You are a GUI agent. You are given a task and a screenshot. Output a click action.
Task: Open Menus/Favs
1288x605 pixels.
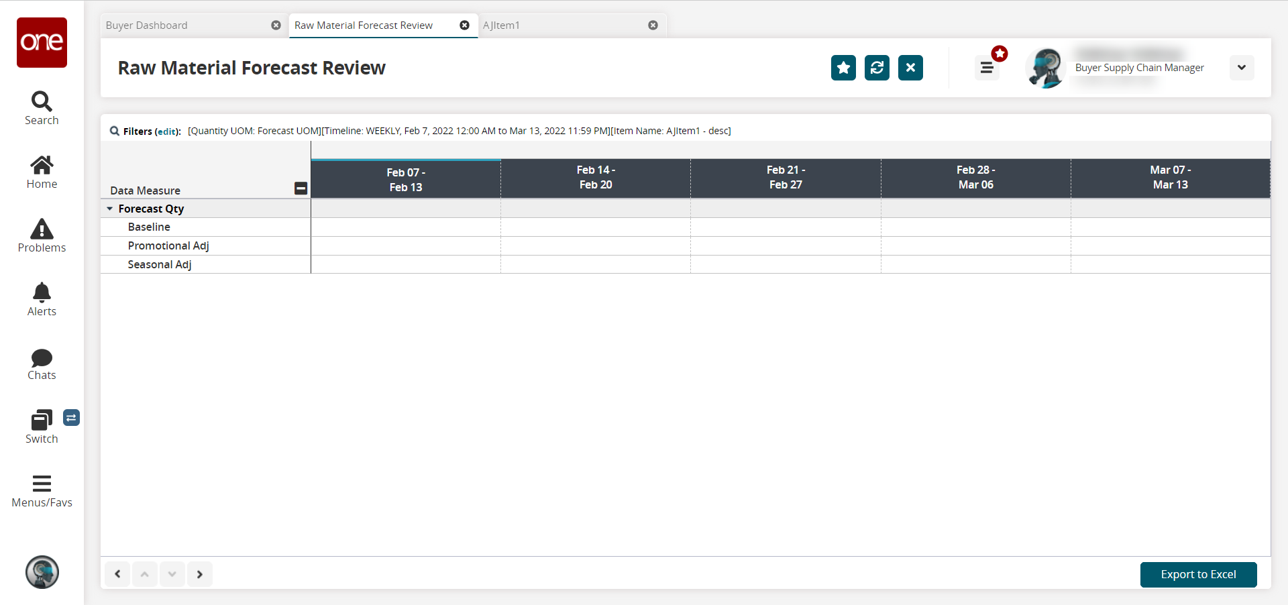click(x=42, y=492)
